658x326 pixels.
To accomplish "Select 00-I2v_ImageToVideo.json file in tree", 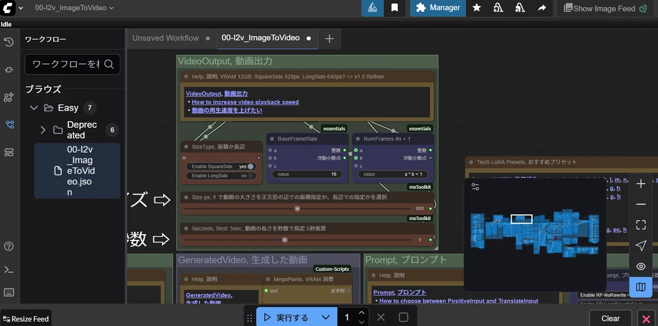I will [x=77, y=171].
